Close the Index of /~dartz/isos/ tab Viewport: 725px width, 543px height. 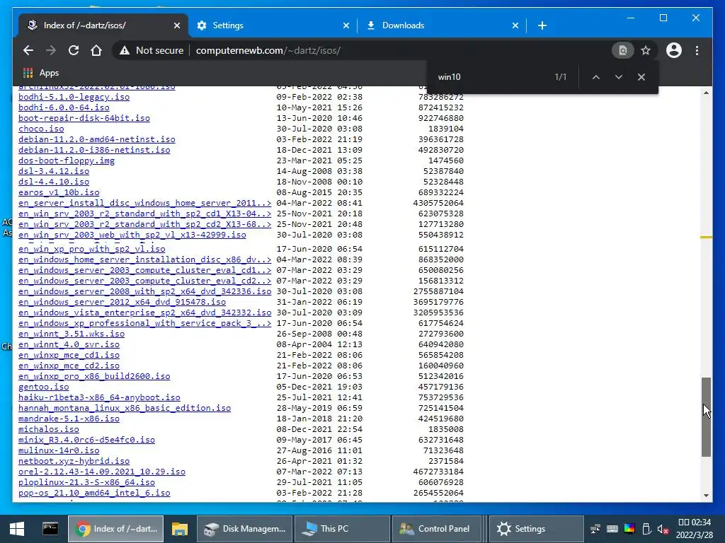177,25
